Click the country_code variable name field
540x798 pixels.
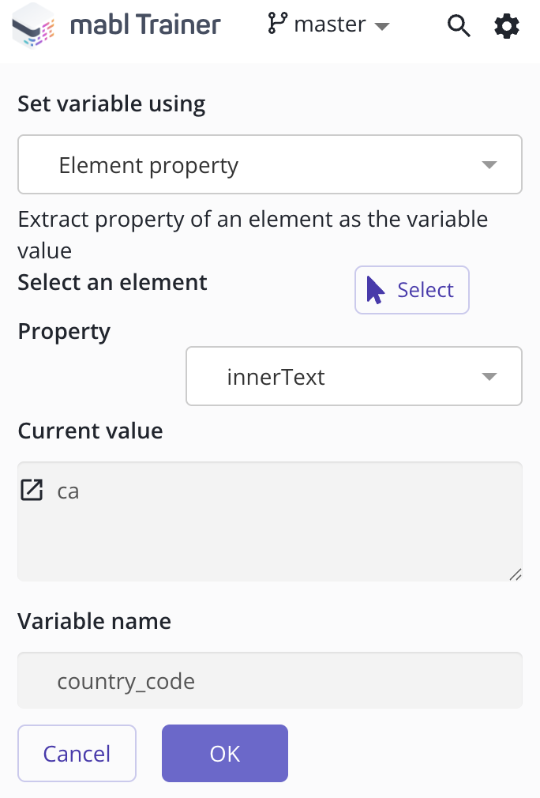pos(270,680)
